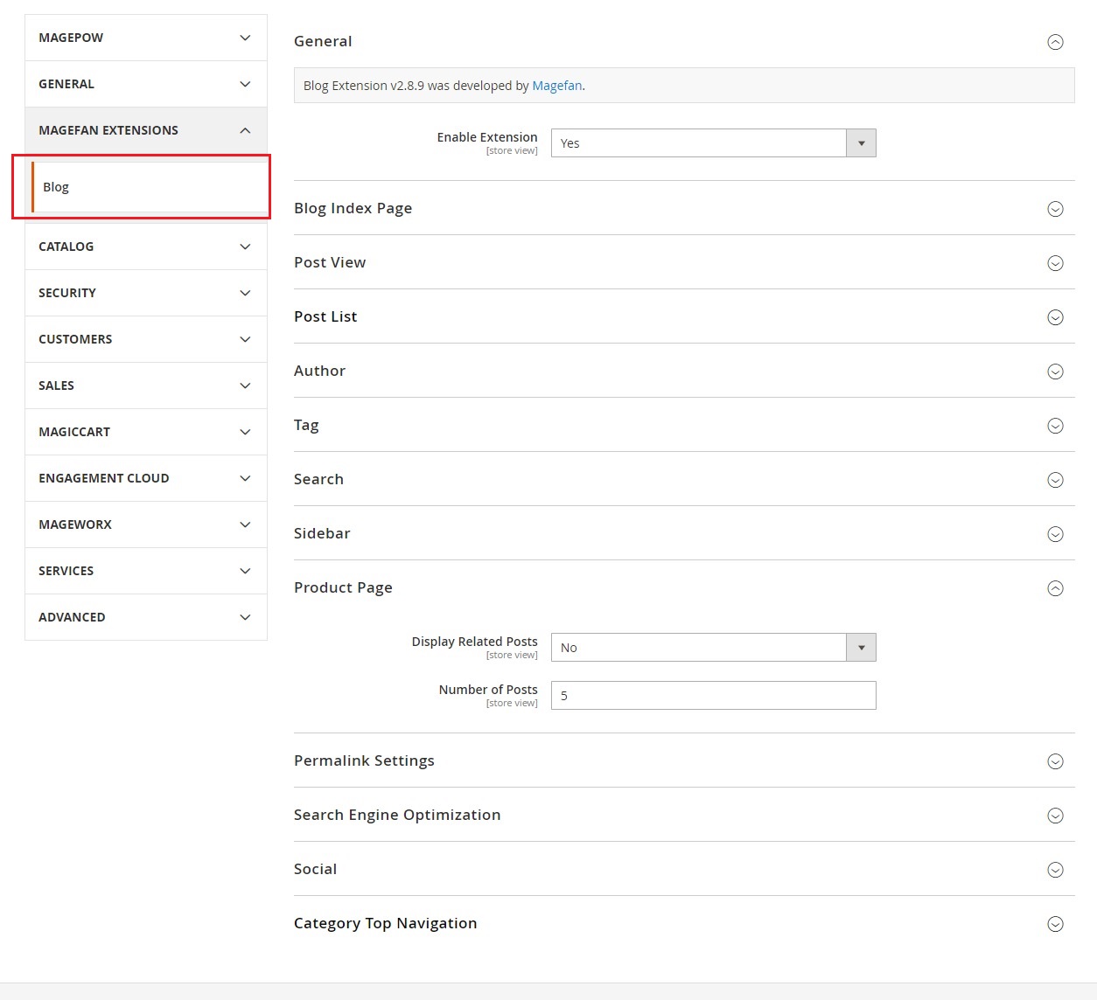Expand the Customers sidebar group
Viewport: 1097px width, 1000px height.
[145, 339]
